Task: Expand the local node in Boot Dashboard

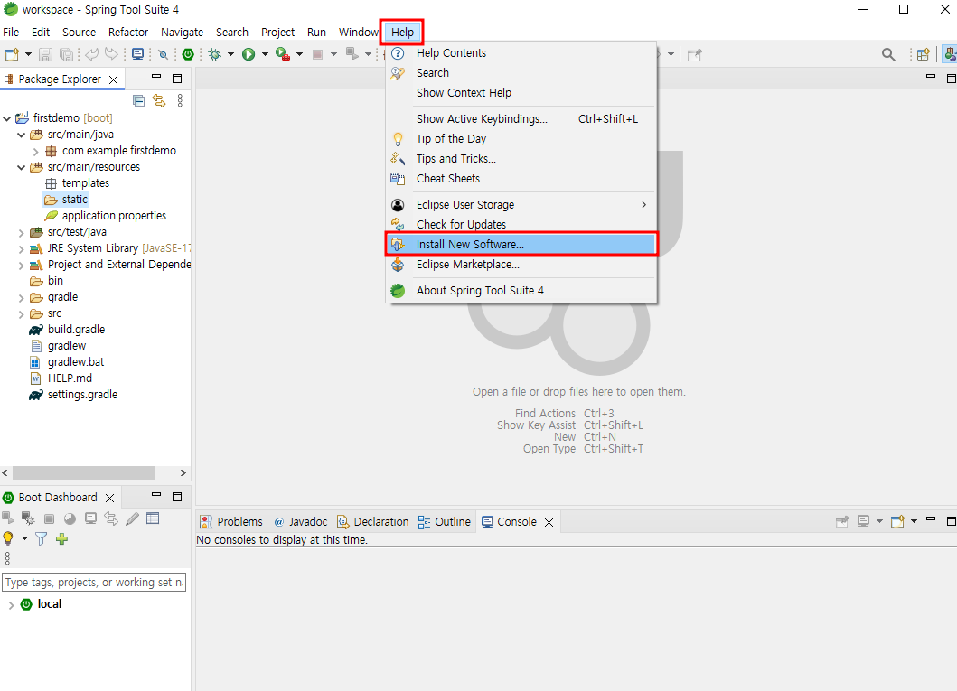Action: 11,605
